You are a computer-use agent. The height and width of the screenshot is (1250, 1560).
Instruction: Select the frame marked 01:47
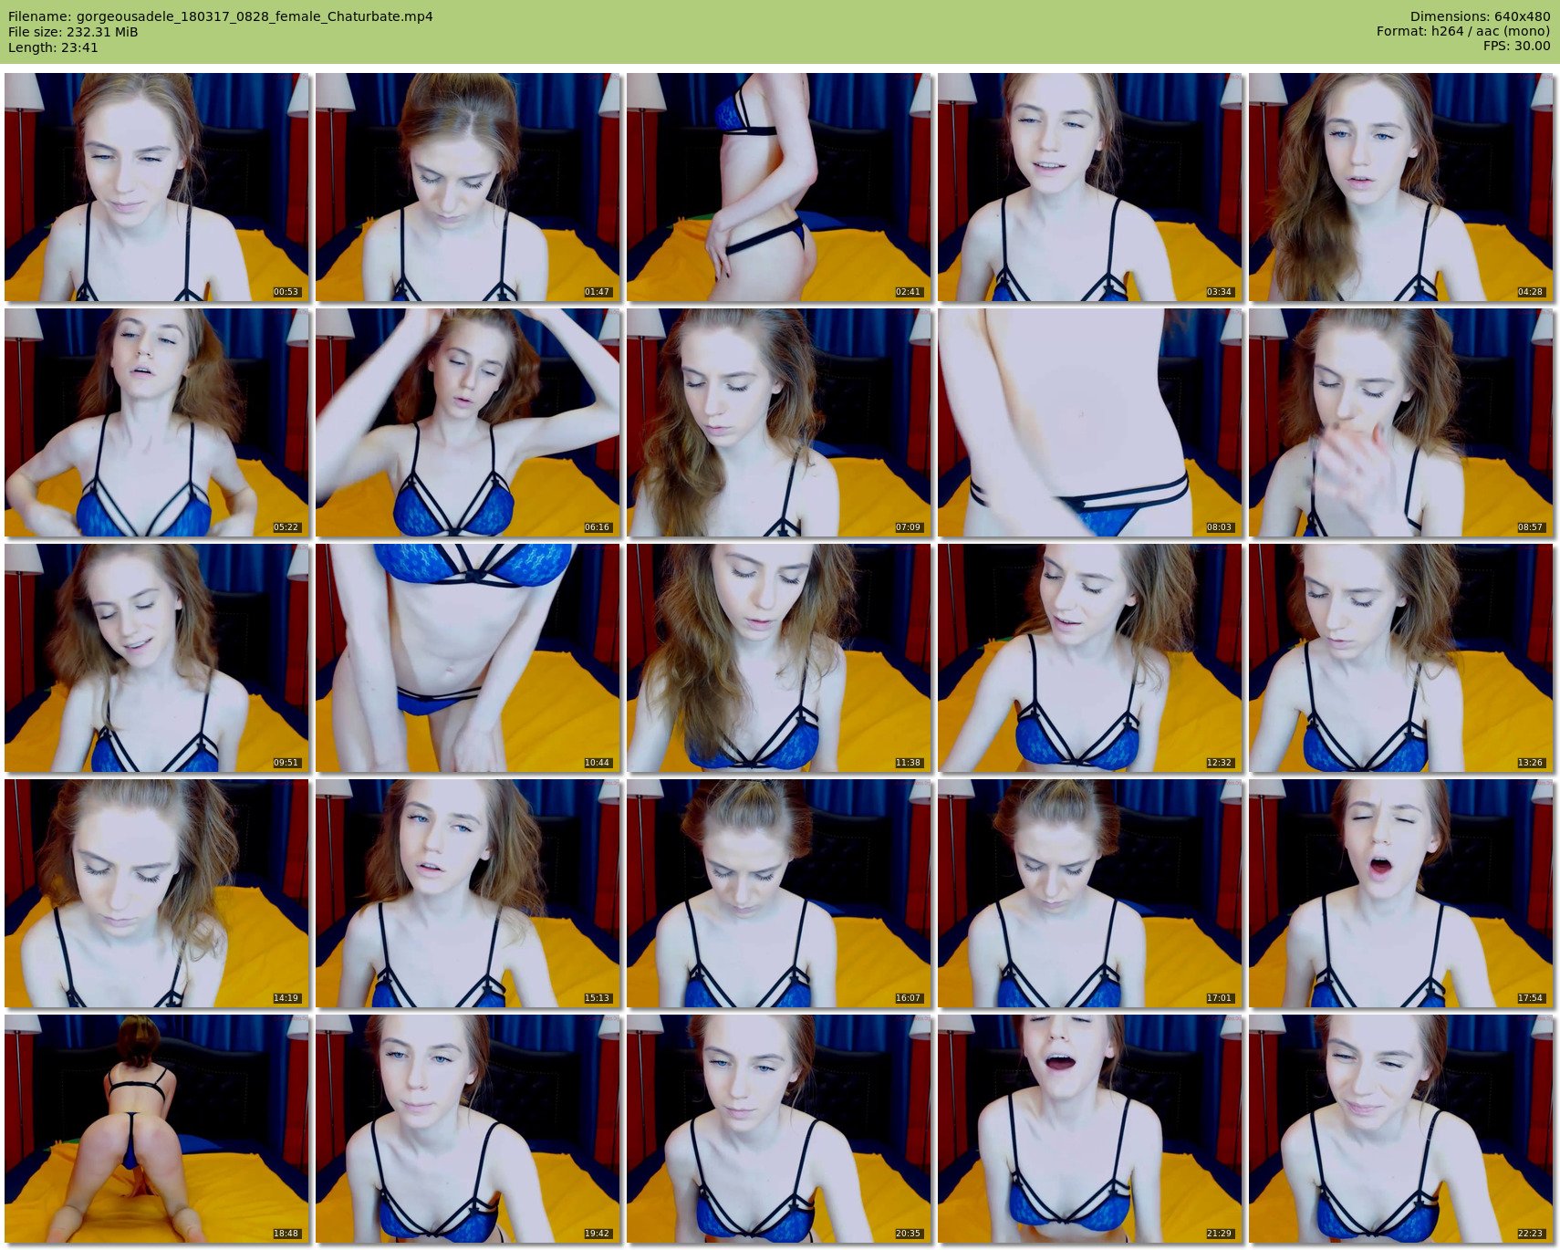tap(467, 187)
